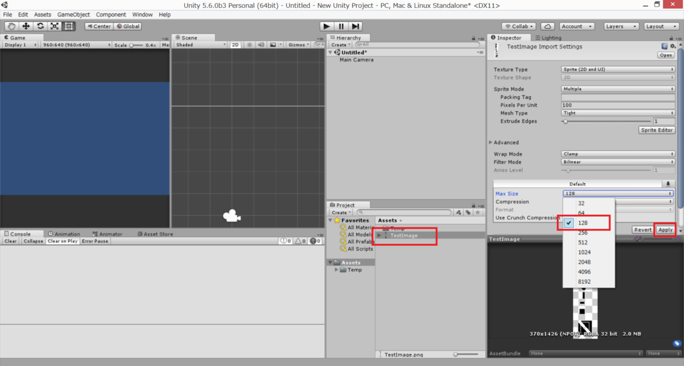The image size is (684, 366).
Task: Click the Pixels Per Unit field
Action: coord(618,105)
